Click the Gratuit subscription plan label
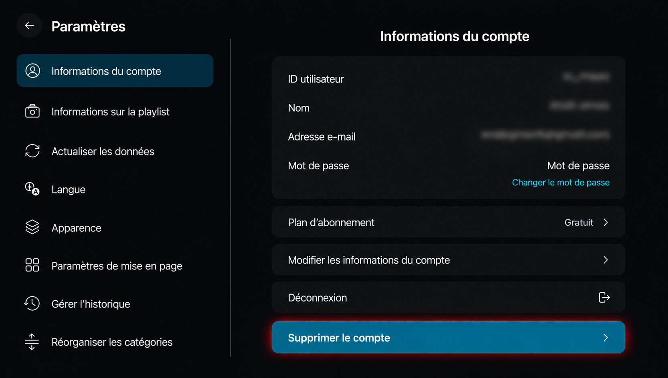The image size is (668, 378). pyautogui.click(x=579, y=222)
